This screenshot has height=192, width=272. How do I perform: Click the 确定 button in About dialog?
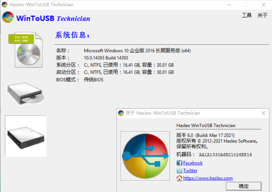point(244,186)
